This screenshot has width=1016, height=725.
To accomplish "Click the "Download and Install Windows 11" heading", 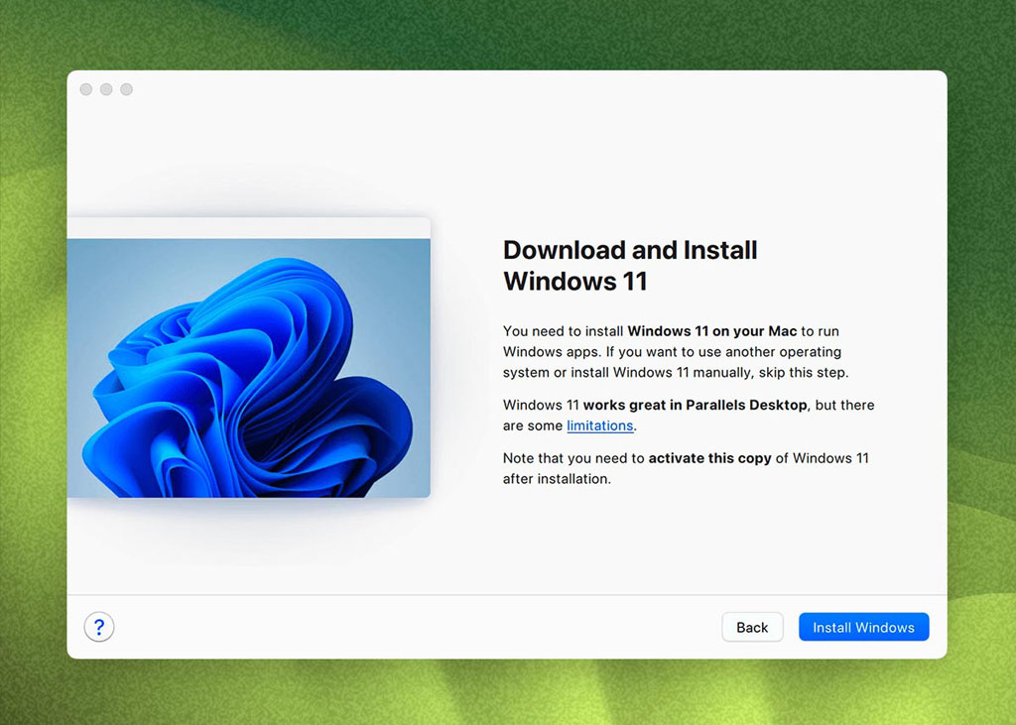I will [x=630, y=266].
